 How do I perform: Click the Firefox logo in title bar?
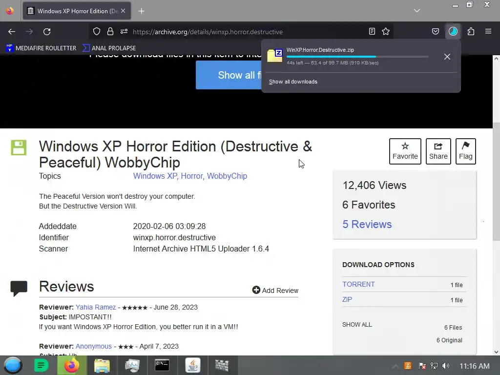[10, 11]
